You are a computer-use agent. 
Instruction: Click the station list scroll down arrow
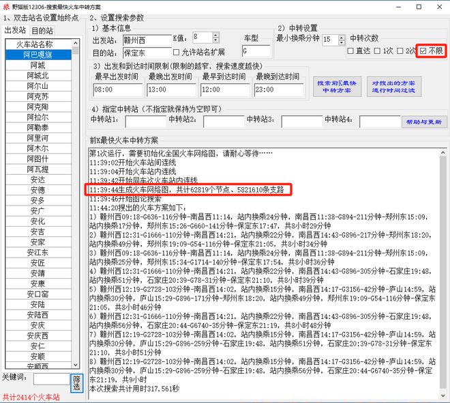pyautogui.click(x=76, y=365)
